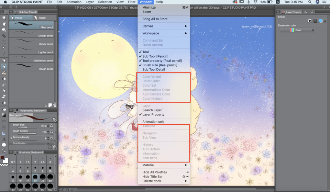Expand the Workspace submenu

(164, 33)
